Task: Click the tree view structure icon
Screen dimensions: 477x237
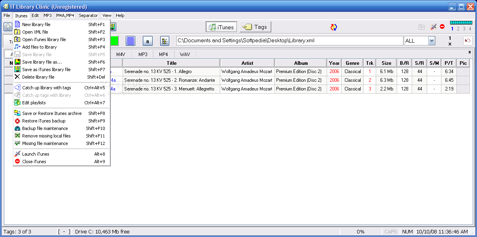Action: tap(165, 41)
